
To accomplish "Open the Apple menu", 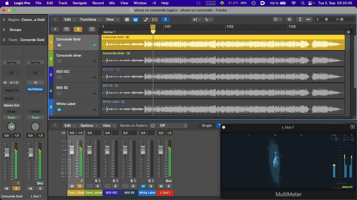I will point(7,3).
